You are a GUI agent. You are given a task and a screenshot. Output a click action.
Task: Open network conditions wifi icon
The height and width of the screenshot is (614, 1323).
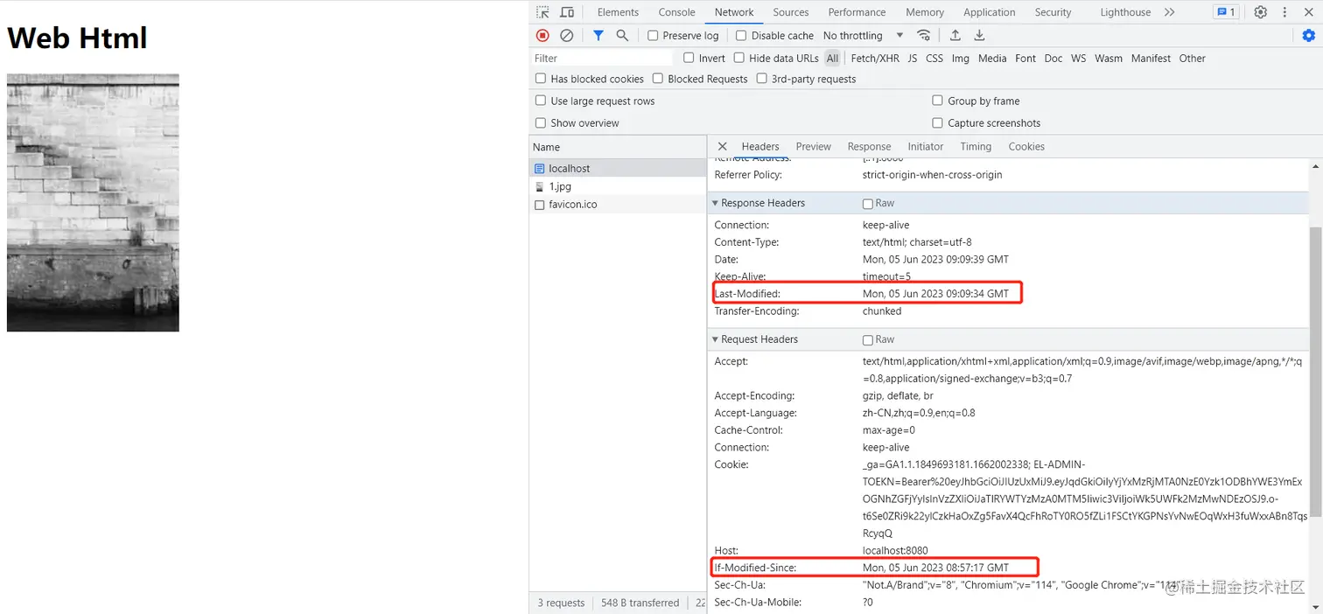[x=924, y=35]
